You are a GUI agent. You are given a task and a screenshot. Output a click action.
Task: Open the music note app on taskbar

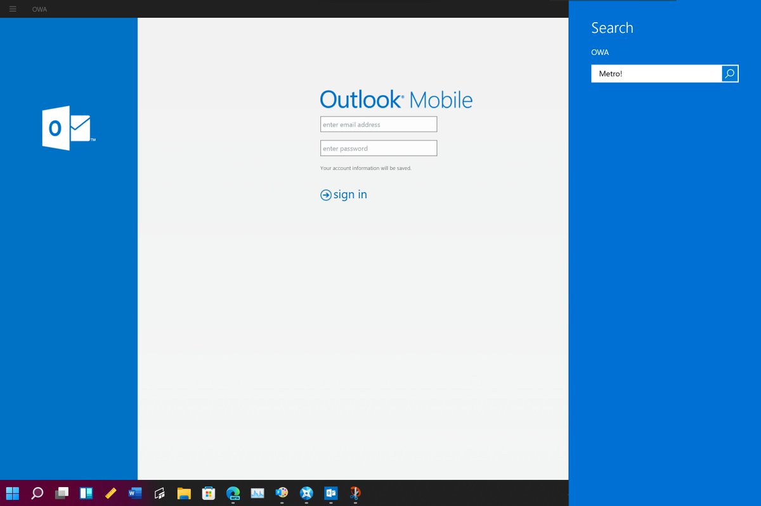pyautogui.click(x=159, y=493)
